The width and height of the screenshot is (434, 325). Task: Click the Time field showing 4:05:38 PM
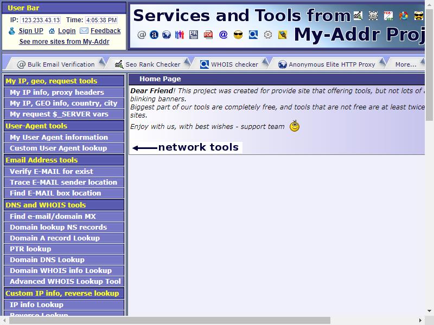[x=101, y=20]
